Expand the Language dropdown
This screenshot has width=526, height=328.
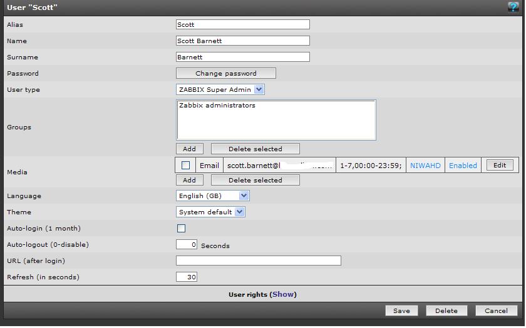[x=213, y=196]
